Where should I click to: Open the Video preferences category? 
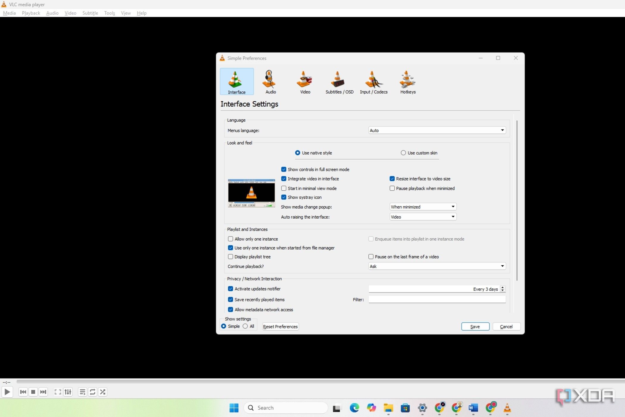[305, 82]
